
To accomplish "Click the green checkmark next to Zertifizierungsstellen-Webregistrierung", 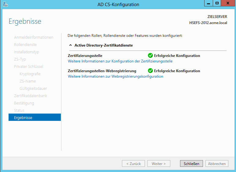I will click(x=150, y=71).
